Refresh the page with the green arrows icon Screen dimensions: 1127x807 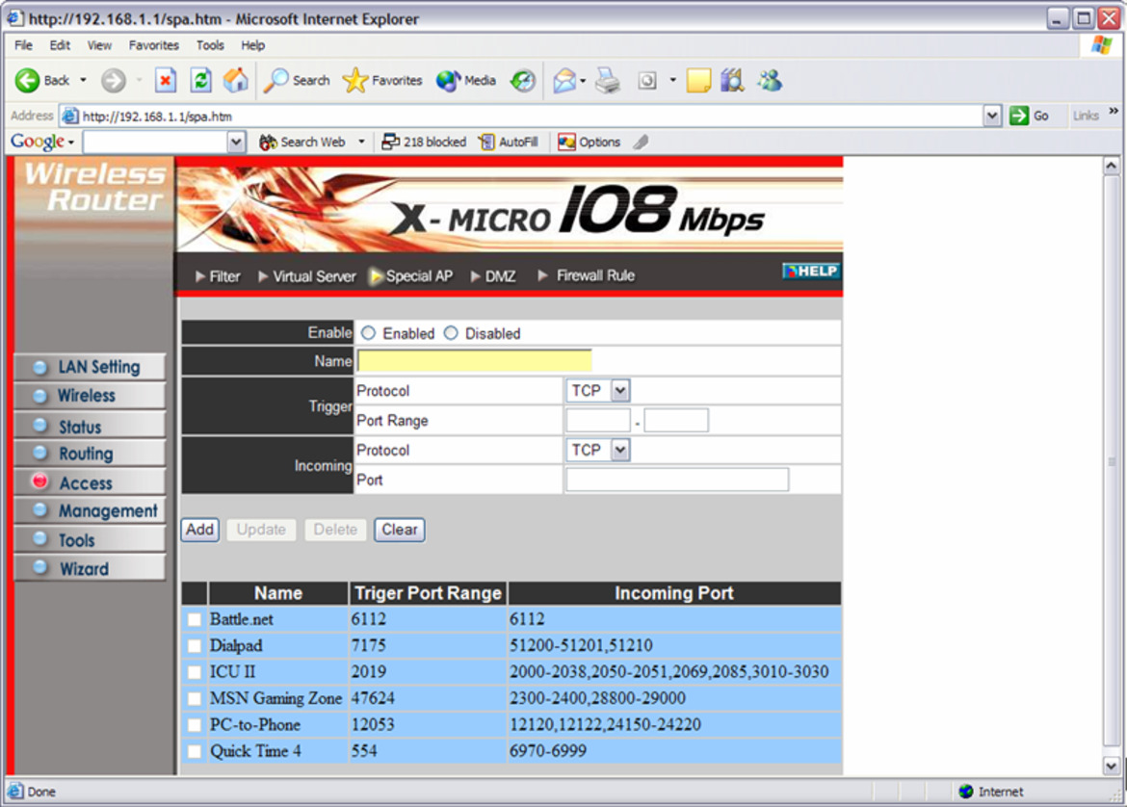pos(200,81)
